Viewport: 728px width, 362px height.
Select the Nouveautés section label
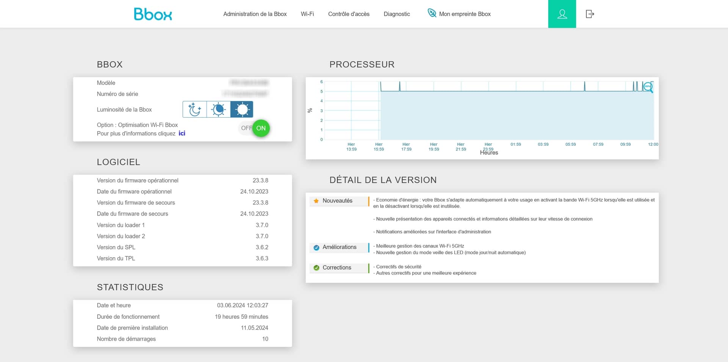tap(337, 201)
